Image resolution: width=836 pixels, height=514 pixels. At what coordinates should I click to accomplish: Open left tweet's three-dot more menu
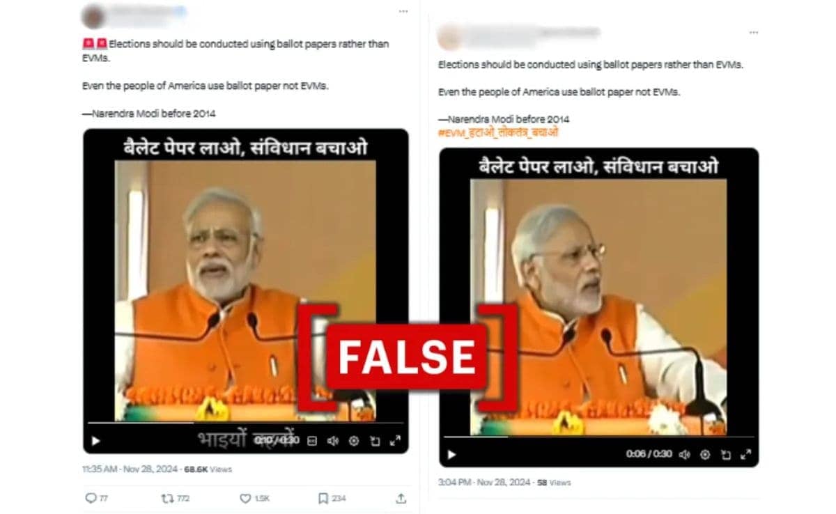click(x=403, y=11)
